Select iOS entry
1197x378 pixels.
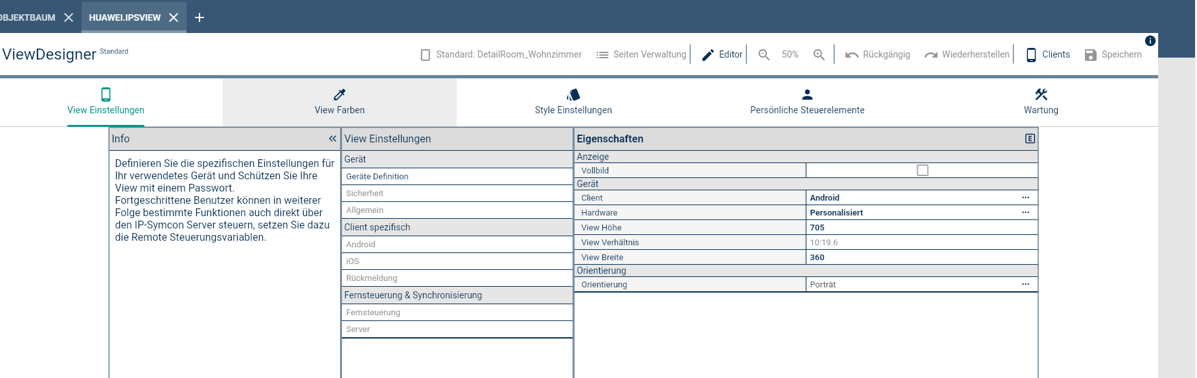pos(457,261)
